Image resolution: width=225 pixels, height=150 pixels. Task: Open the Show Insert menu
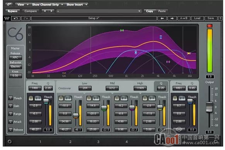[77, 5]
